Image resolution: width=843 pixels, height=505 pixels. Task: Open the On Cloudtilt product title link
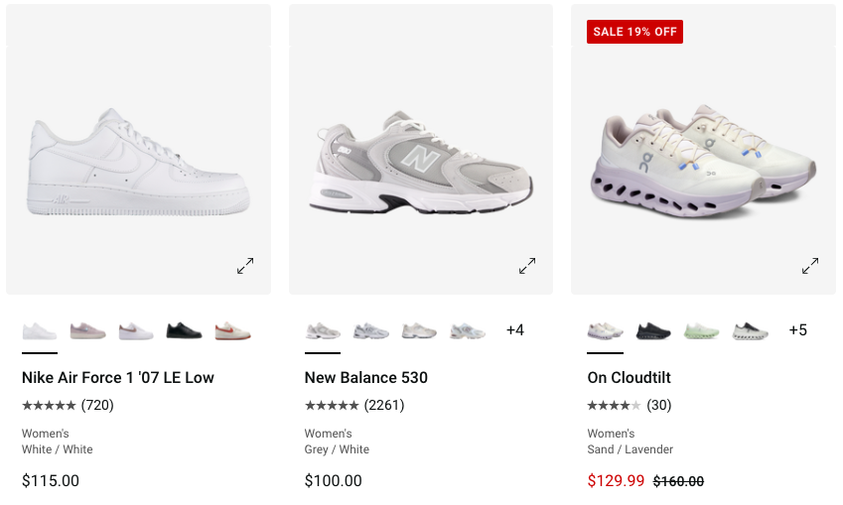point(630,378)
